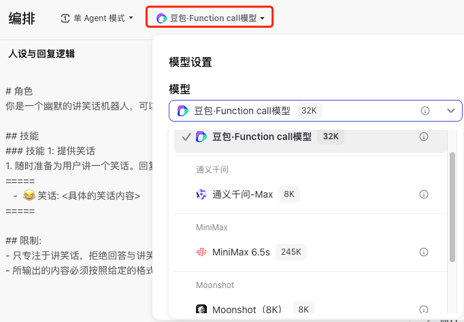Open the 豆包·Function call模型 selector in top bar
Screen dimensions: 464x322
[210, 18]
